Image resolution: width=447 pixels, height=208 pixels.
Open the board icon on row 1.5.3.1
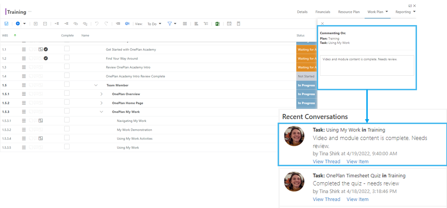point(41,121)
